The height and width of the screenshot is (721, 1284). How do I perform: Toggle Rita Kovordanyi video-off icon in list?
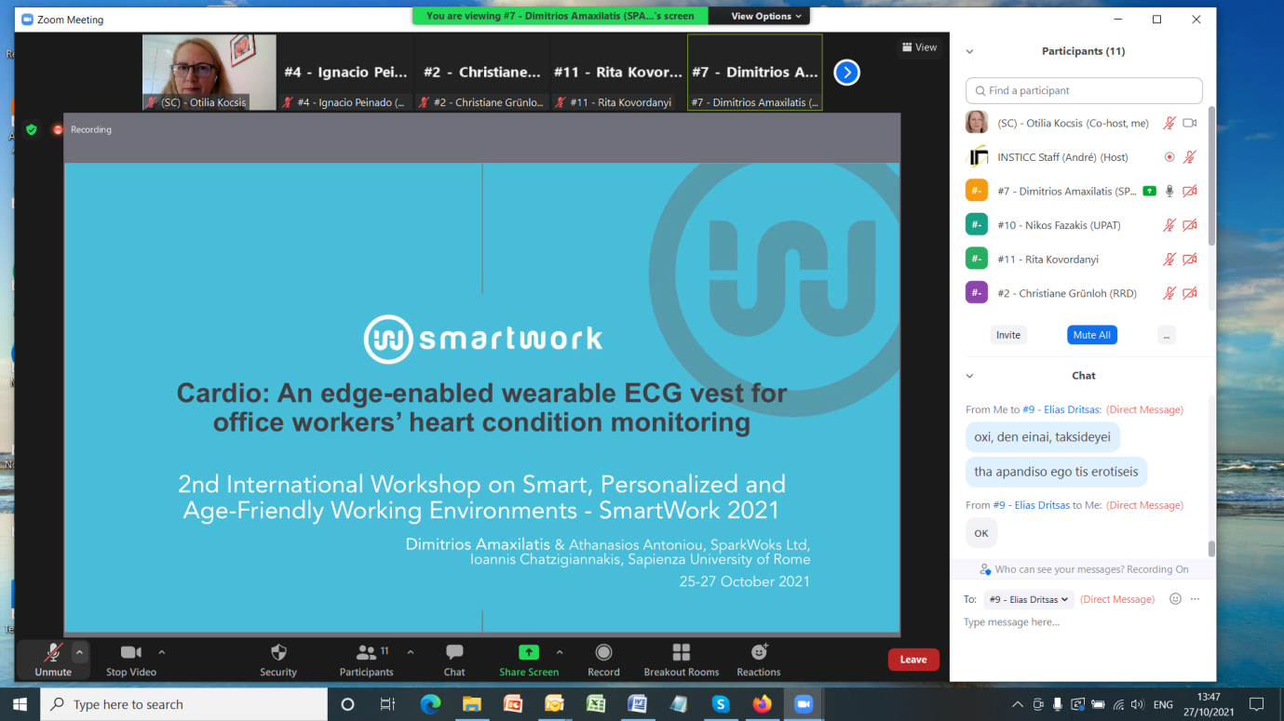coord(1189,260)
